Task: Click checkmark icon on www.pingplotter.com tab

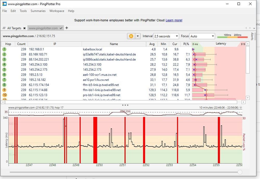Action: (x=61, y=28)
